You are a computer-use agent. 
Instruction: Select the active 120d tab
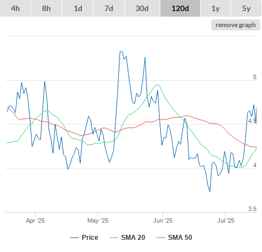coord(180,8)
